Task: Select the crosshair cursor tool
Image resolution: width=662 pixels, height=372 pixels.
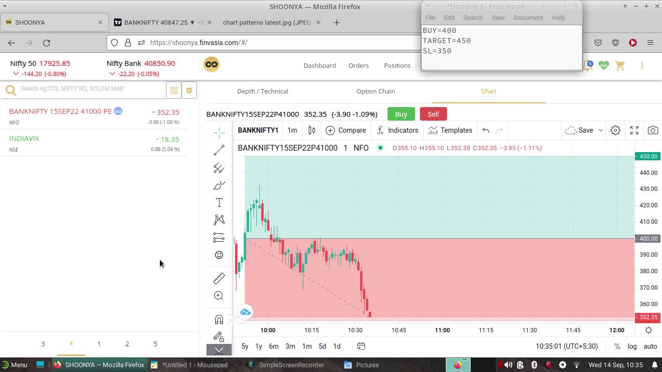Action: click(219, 132)
